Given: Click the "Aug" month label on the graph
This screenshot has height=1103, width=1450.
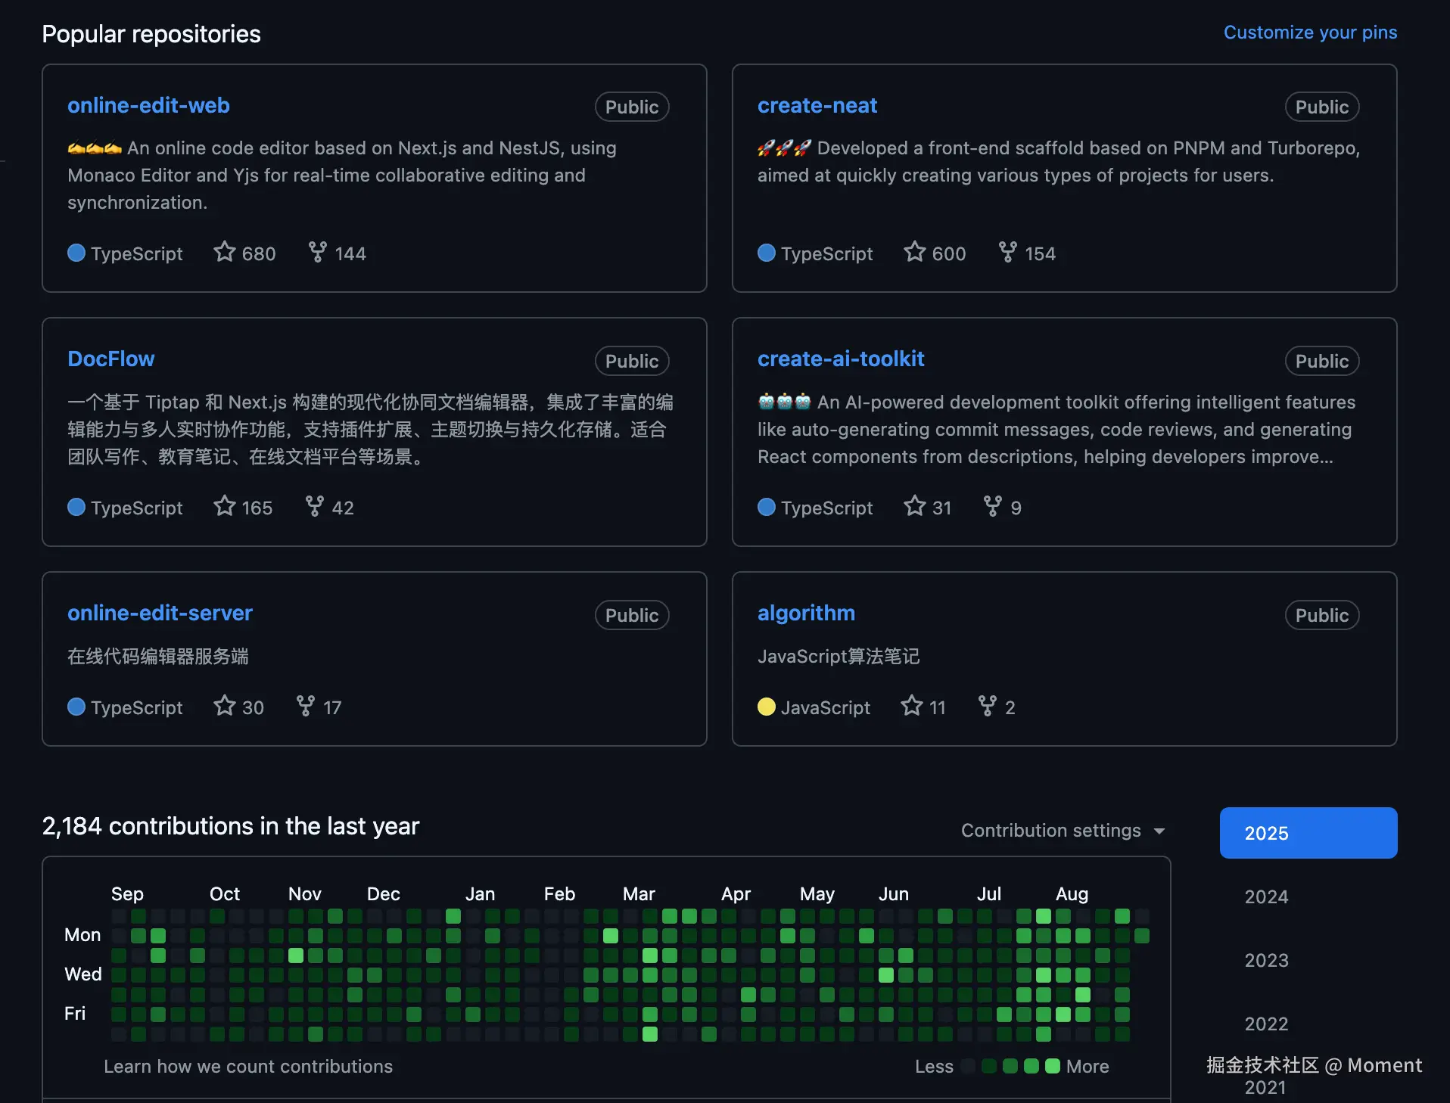Looking at the screenshot, I should click(x=1072, y=893).
